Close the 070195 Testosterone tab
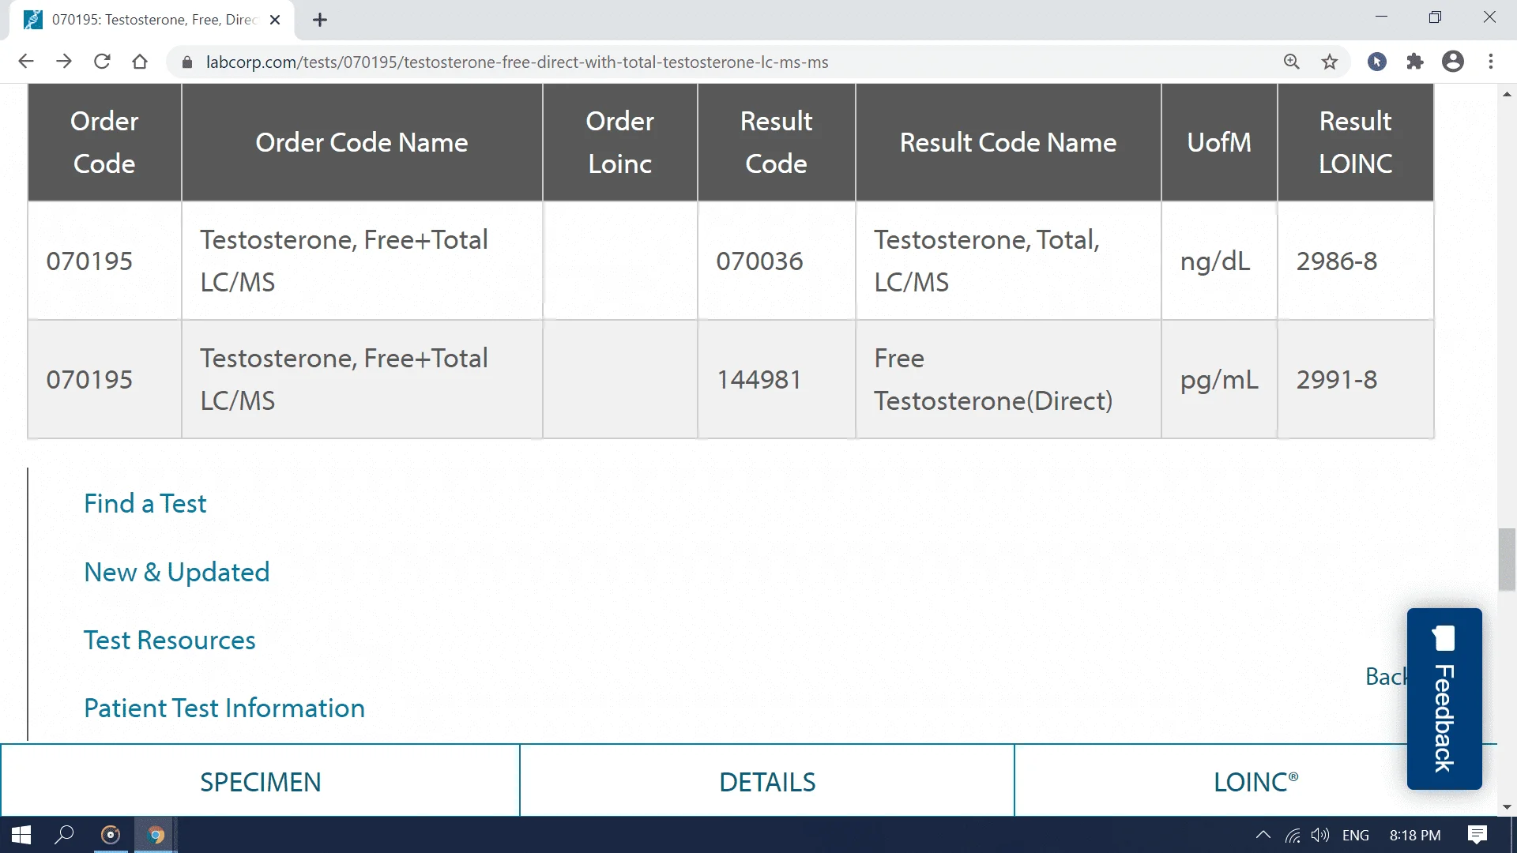Viewport: 1517px width, 853px height. coord(275,20)
